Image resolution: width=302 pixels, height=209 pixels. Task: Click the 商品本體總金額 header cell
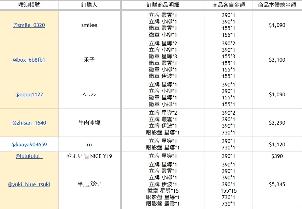277,5
